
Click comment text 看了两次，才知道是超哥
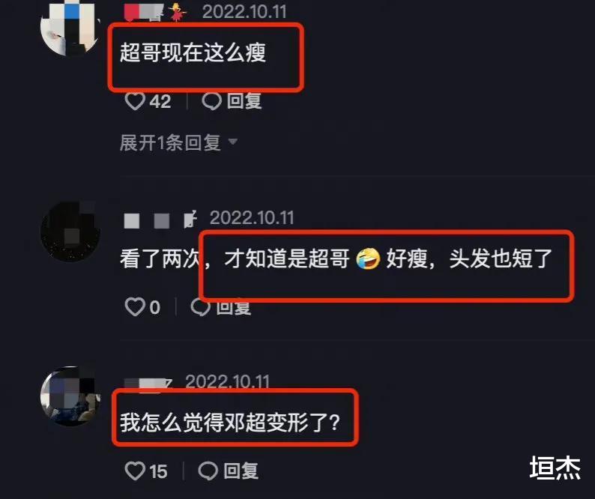coord(235,258)
